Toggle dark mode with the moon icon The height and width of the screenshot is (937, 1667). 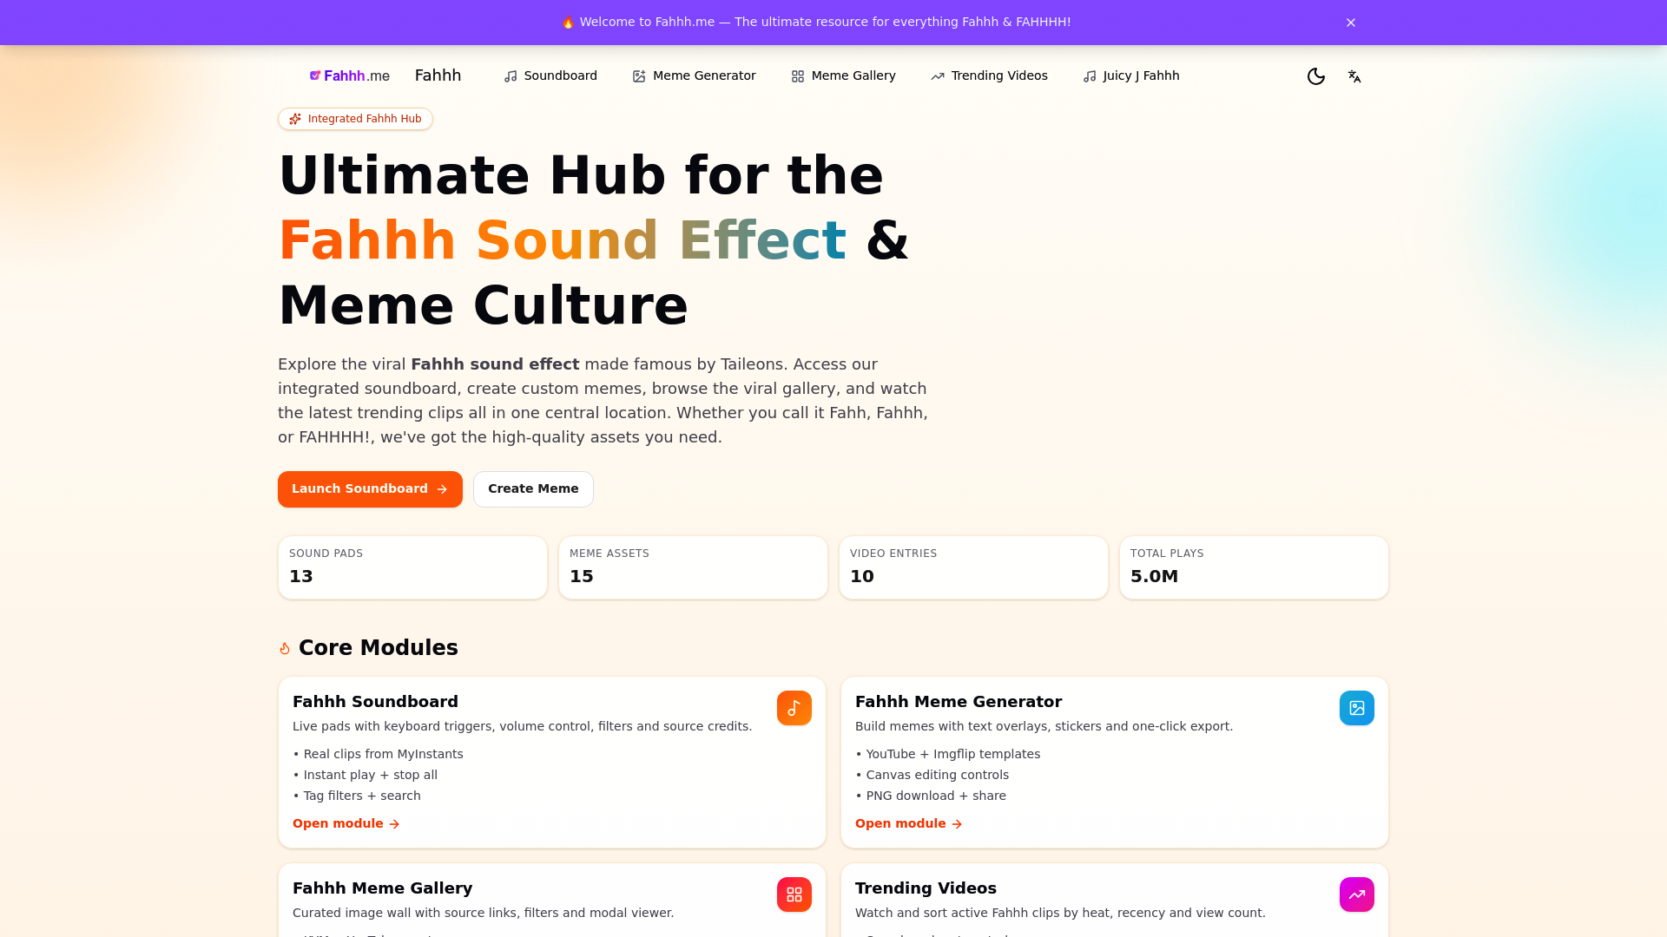click(1316, 76)
